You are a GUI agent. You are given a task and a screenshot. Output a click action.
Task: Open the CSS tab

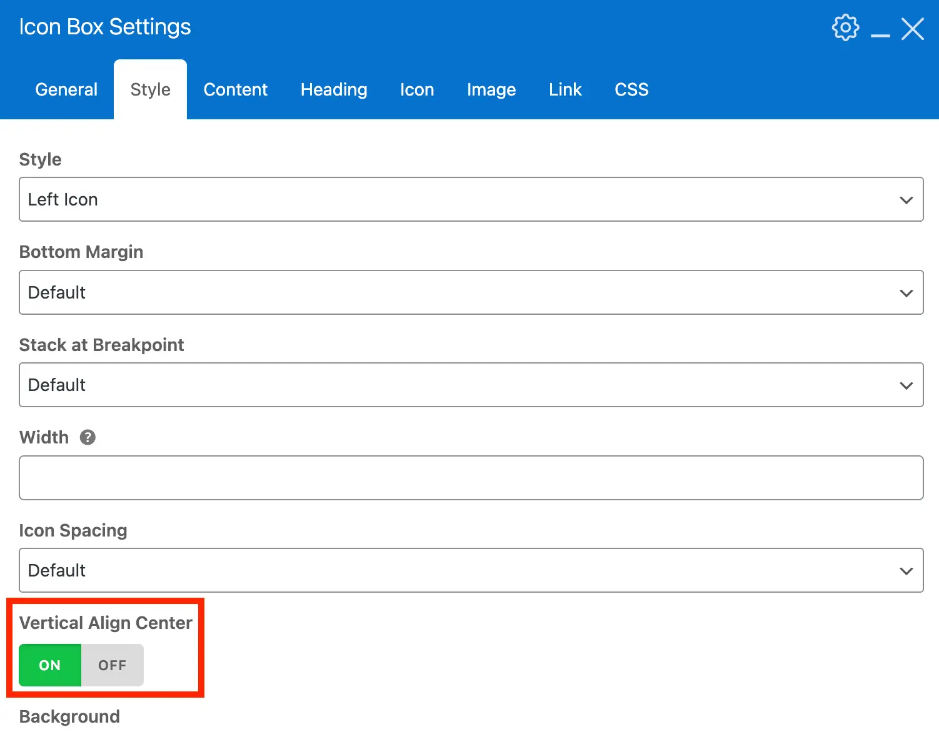[x=631, y=89]
